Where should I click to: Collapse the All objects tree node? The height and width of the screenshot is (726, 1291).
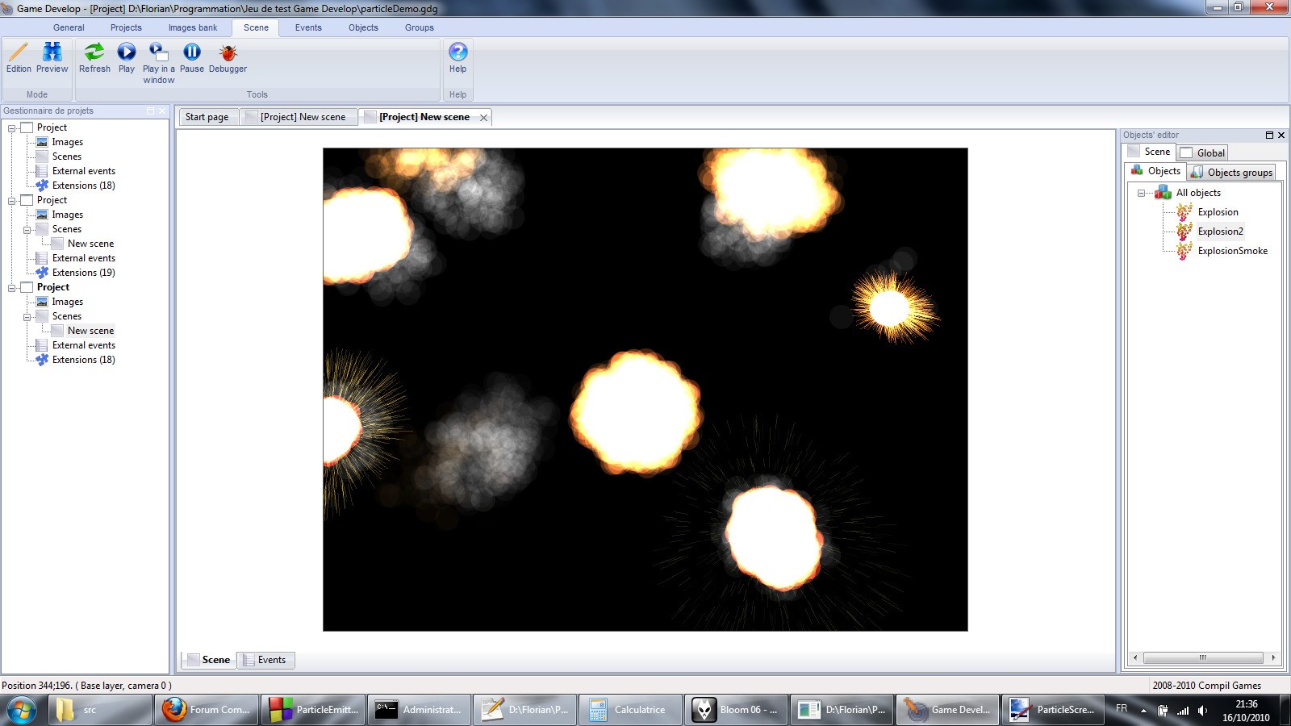1141,193
